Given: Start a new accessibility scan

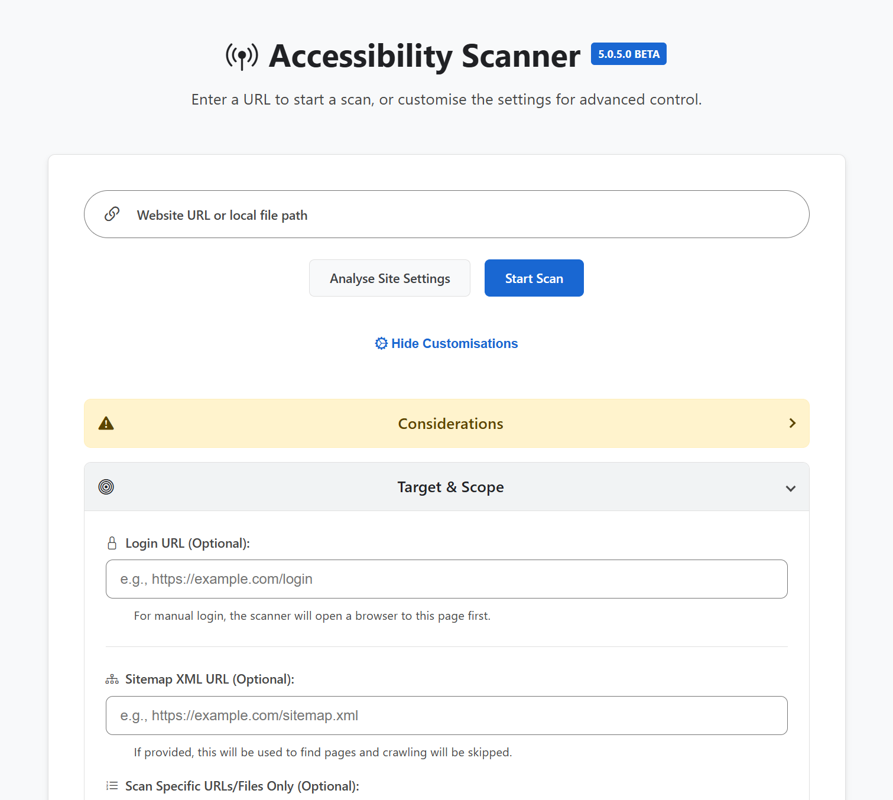Looking at the screenshot, I should (533, 278).
